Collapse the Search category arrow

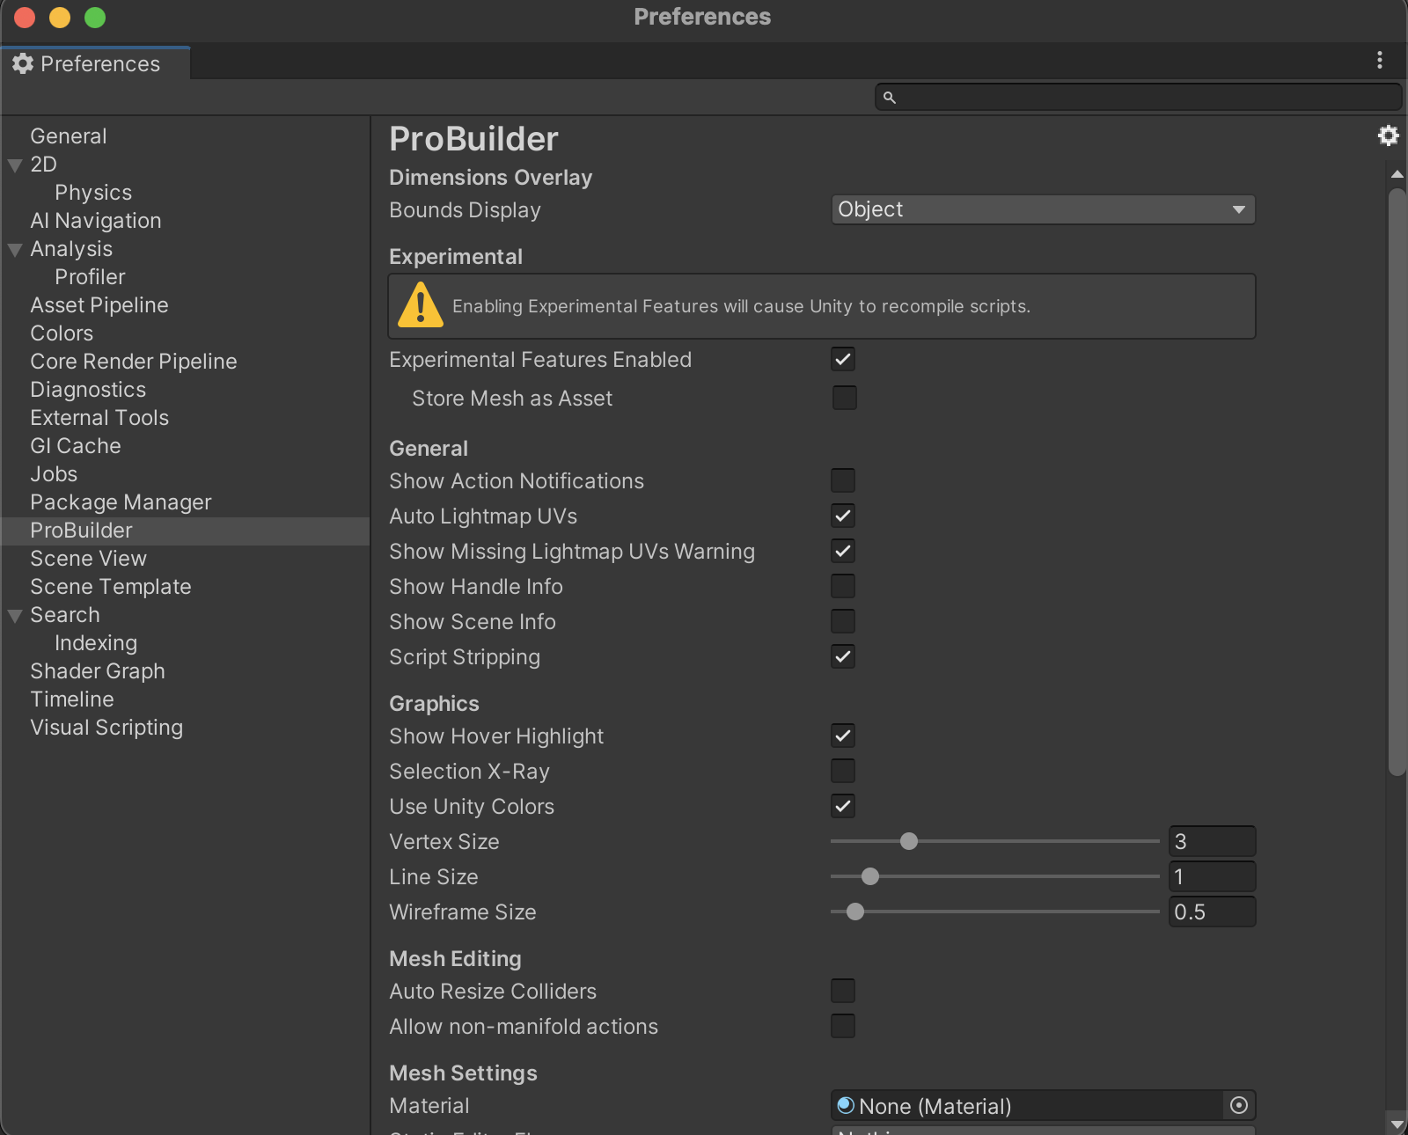pos(15,616)
